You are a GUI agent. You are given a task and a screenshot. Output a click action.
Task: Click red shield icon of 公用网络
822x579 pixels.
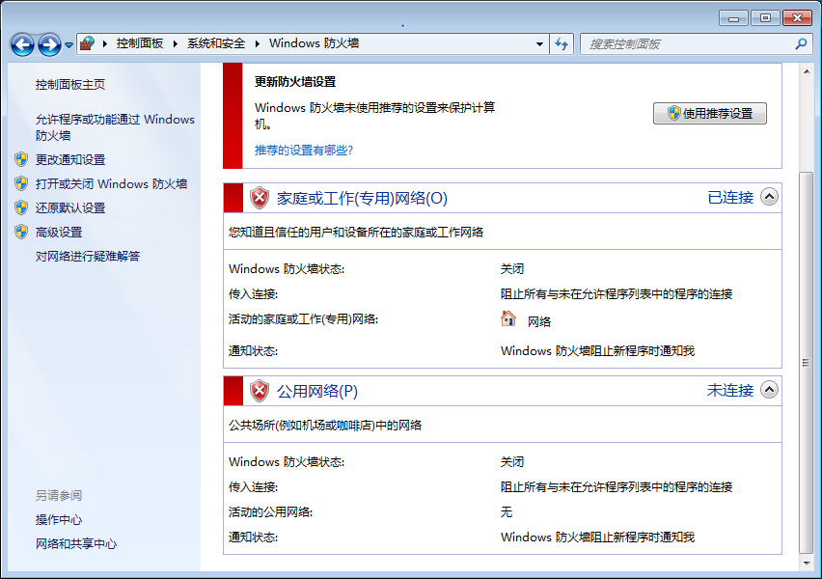(x=259, y=391)
